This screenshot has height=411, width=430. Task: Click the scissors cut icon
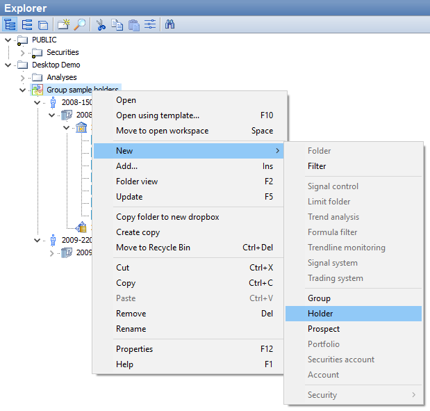101,25
